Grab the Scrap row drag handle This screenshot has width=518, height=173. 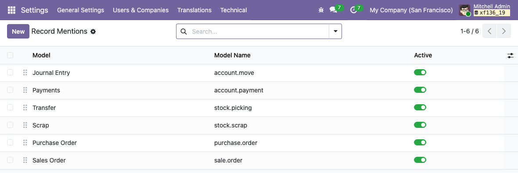25,125
